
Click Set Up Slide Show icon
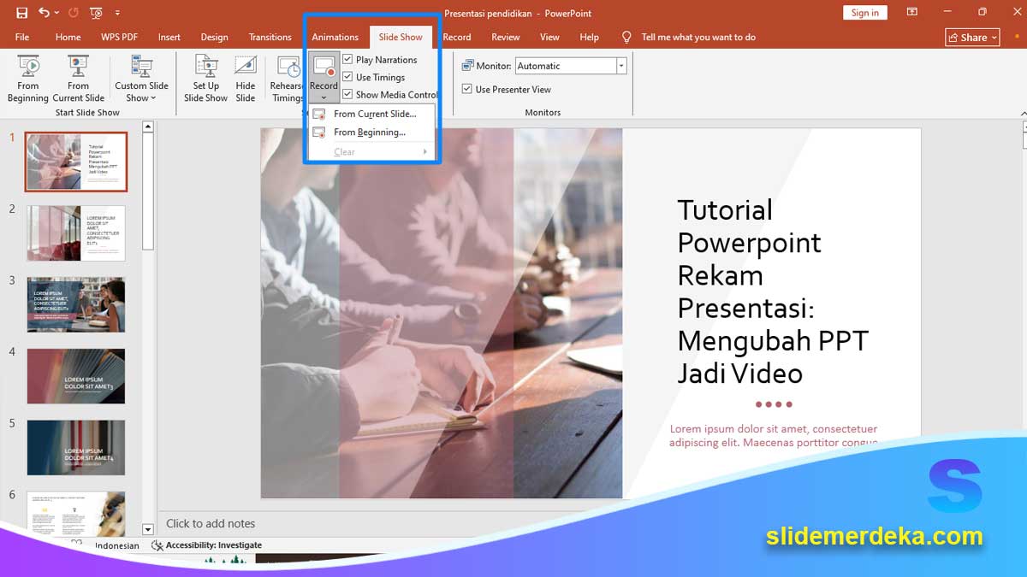click(x=205, y=67)
